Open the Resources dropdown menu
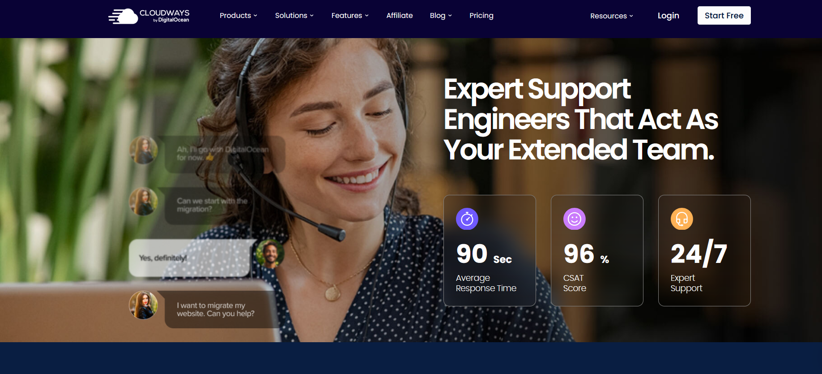This screenshot has height=374, width=822. tap(612, 16)
